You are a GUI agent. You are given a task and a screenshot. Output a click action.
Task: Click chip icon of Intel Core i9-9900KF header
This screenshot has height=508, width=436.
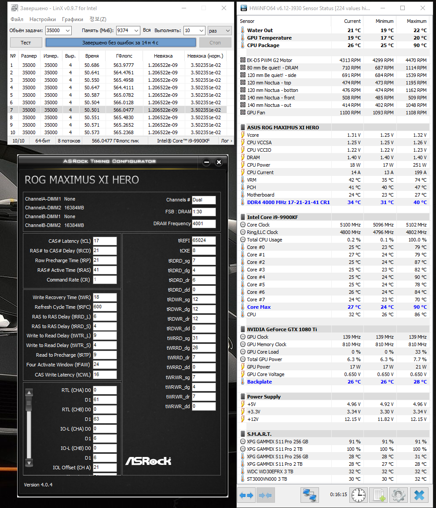(x=243, y=217)
